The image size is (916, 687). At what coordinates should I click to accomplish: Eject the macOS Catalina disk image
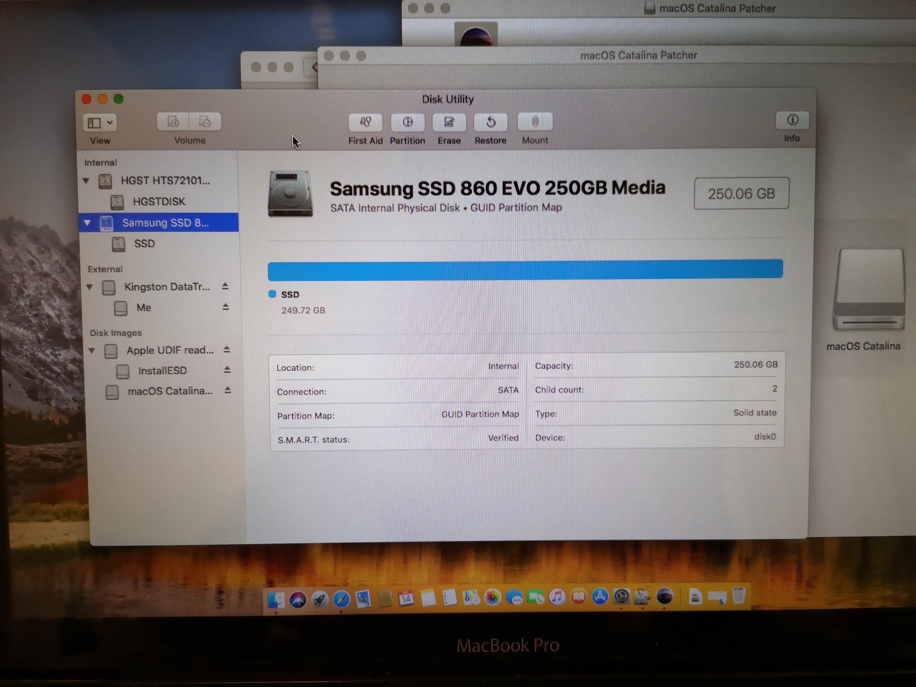click(227, 390)
